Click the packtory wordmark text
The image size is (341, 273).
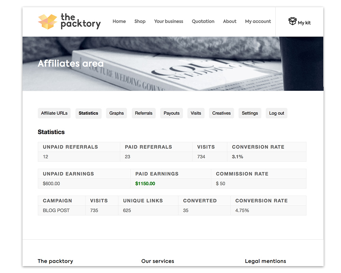(x=81, y=21)
